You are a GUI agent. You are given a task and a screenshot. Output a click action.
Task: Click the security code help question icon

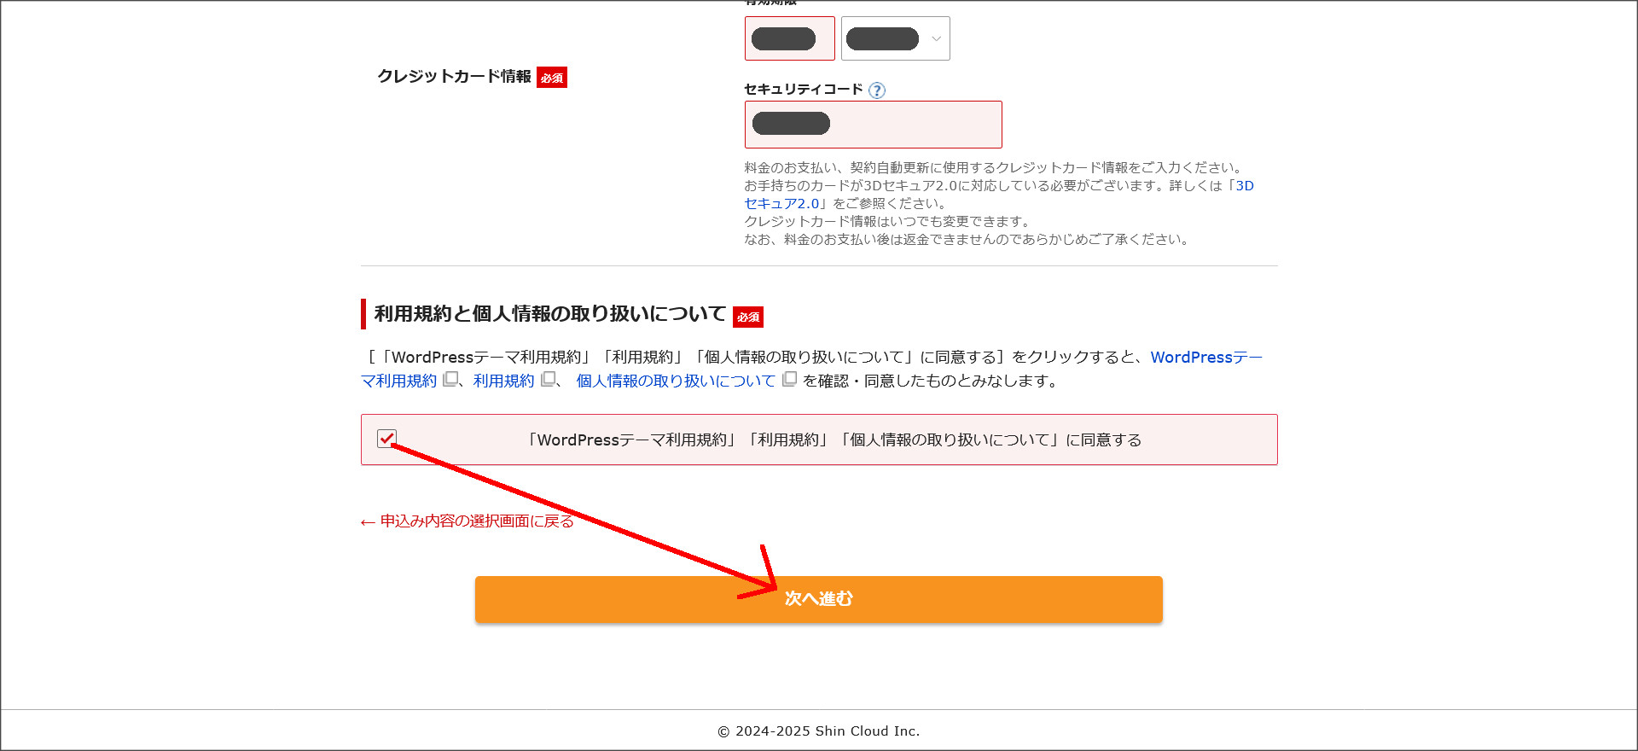(877, 90)
